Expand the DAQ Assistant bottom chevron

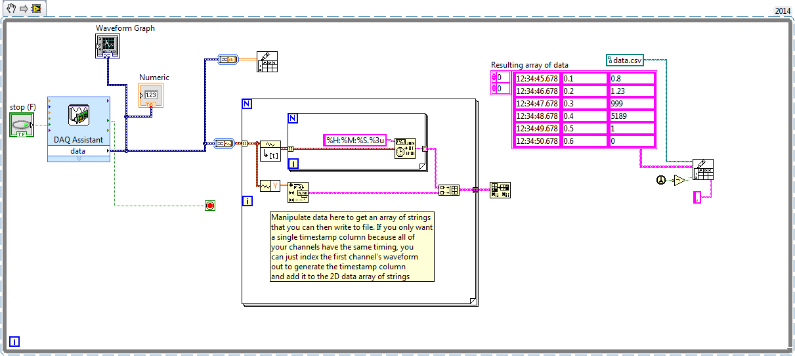coord(78,158)
